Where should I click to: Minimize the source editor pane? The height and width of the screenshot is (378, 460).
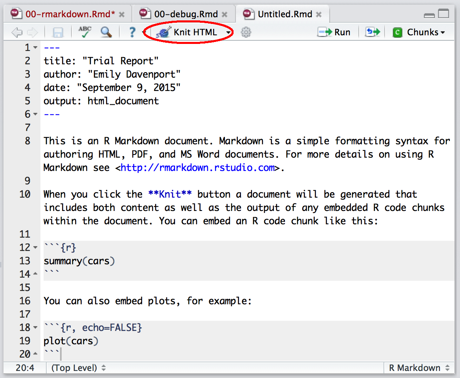pos(429,15)
